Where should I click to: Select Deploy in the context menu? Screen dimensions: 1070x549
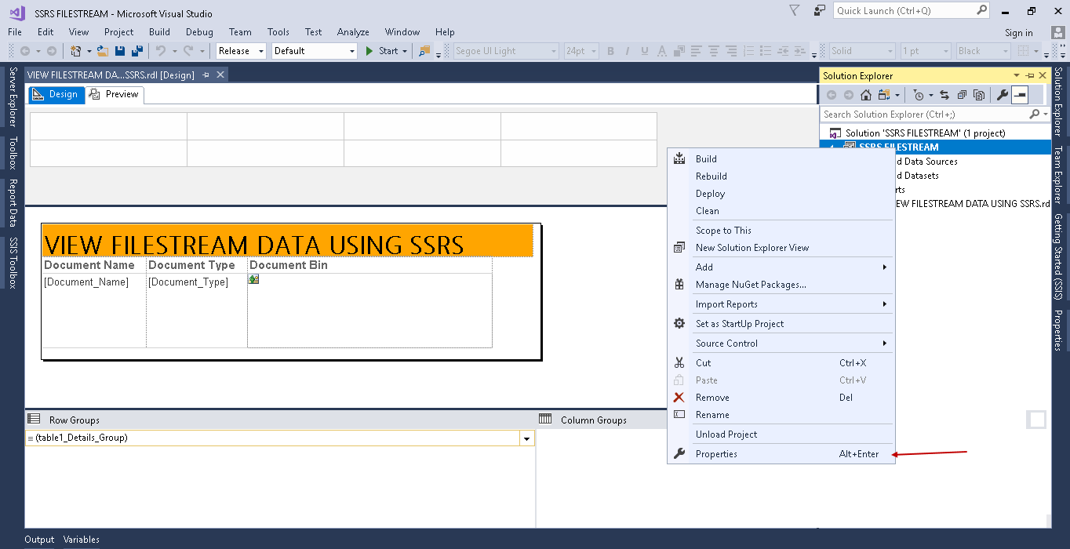coord(710,194)
